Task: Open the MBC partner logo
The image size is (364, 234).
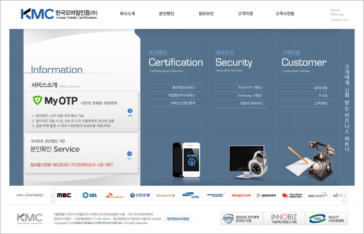Action: click(x=64, y=195)
